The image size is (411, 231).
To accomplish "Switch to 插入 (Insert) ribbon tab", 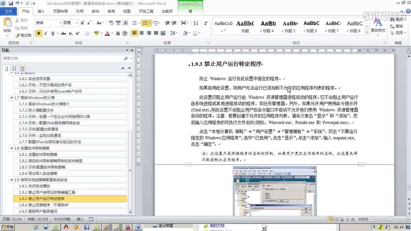I will (x=41, y=11).
